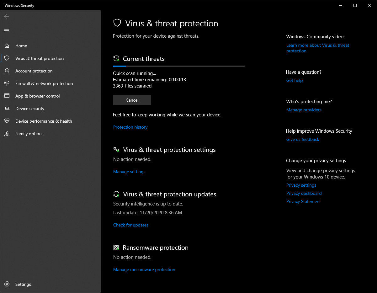This screenshot has width=377, height=293.
Task: Click the back arrow icon
Action: [7, 17]
